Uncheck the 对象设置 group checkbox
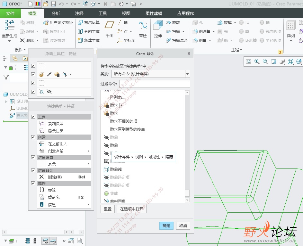This screenshot has height=246, width=303. [x=33, y=157]
